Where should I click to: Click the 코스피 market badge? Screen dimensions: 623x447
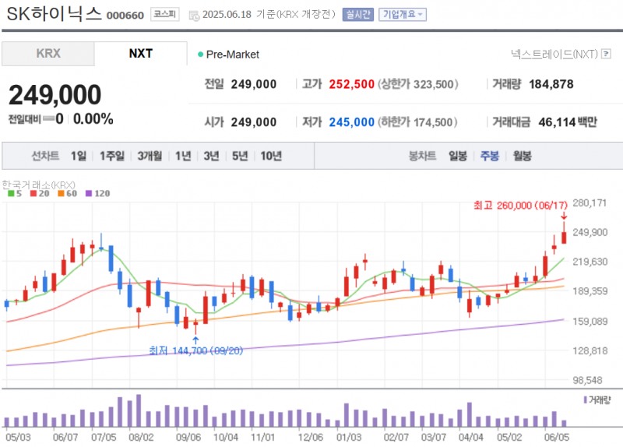point(164,14)
